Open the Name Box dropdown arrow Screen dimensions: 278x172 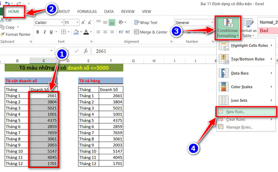point(52,51)
